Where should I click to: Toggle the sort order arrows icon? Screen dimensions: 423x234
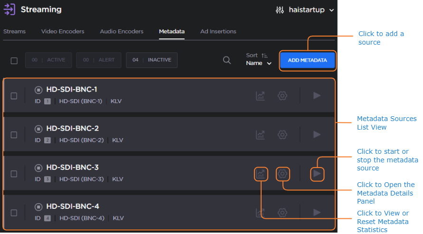265,56
